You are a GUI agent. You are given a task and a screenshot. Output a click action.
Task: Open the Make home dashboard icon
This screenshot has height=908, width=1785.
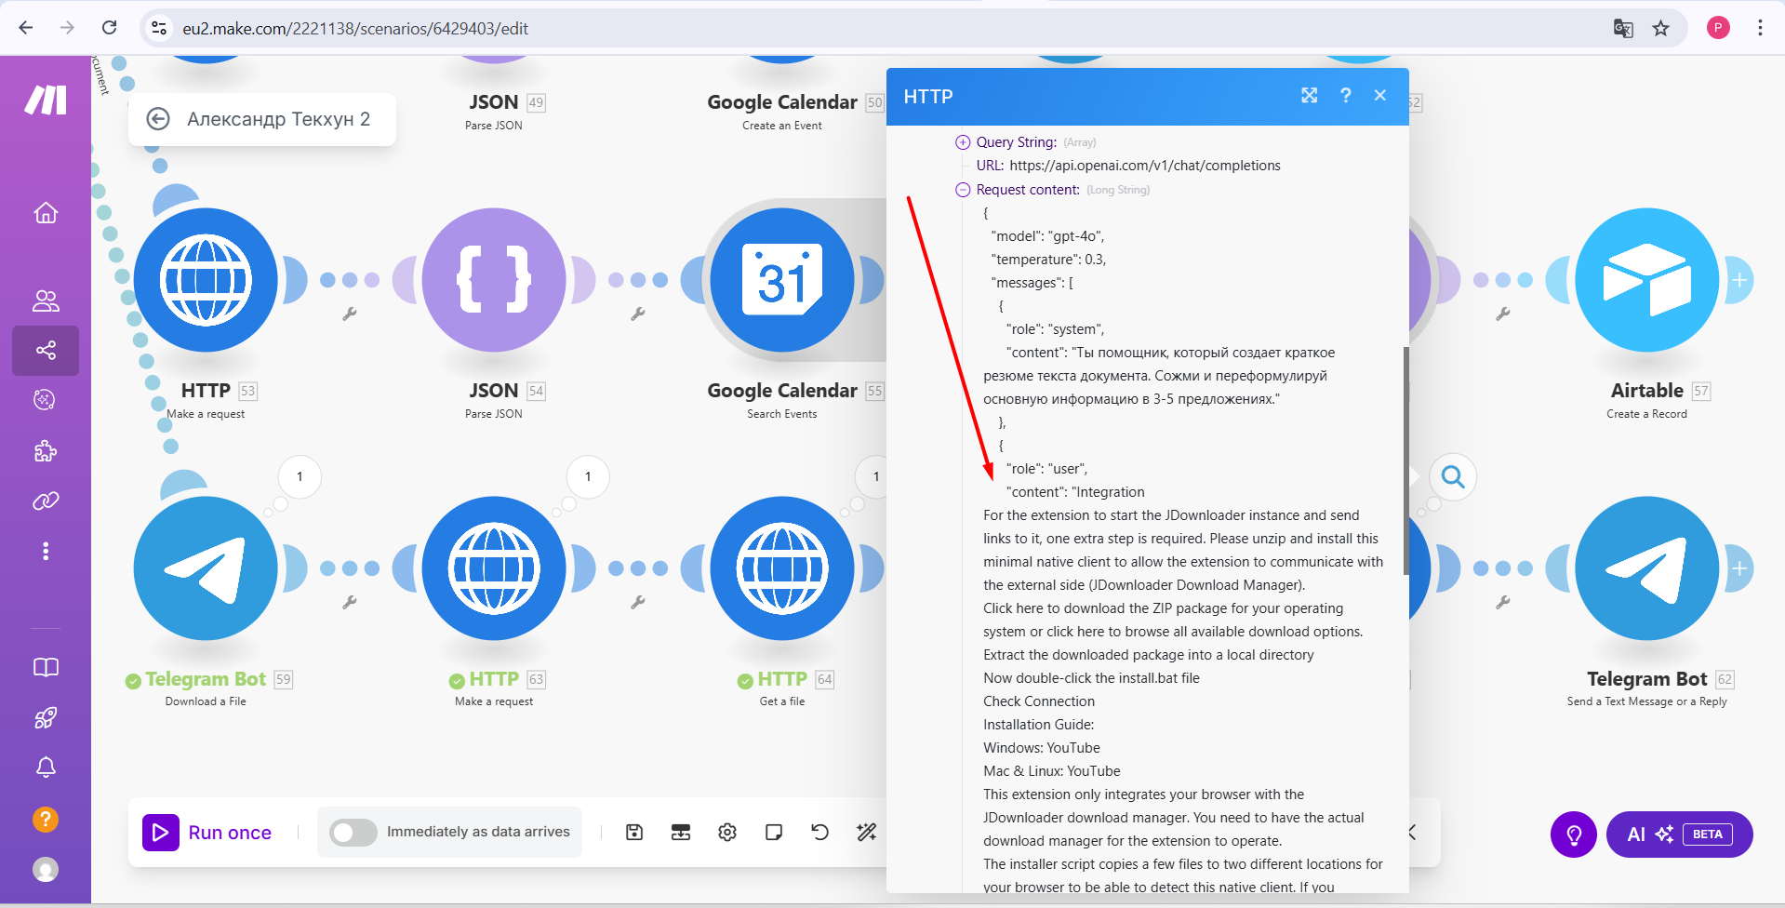[46, 213]
